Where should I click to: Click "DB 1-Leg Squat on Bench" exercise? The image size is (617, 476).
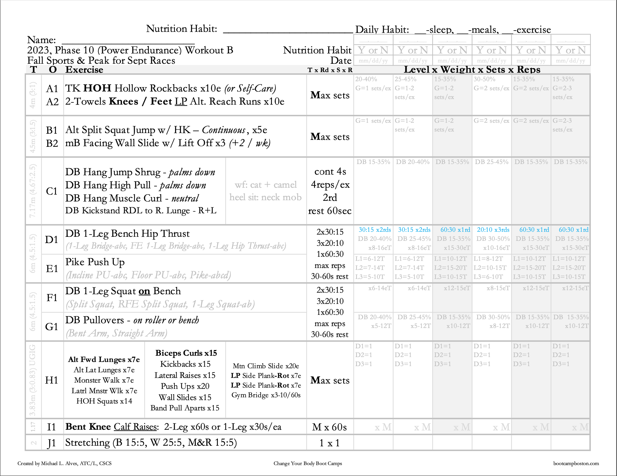123,291
